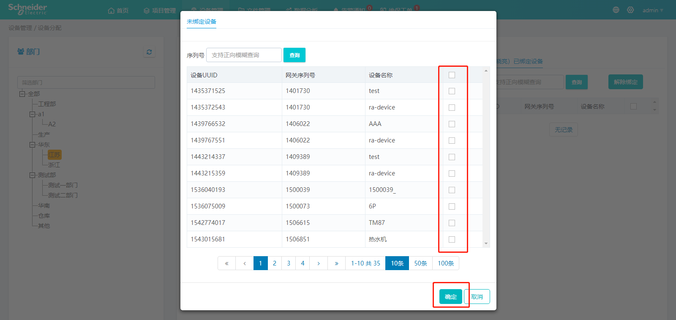Check the 6P device row checkbox

(452, 206)
